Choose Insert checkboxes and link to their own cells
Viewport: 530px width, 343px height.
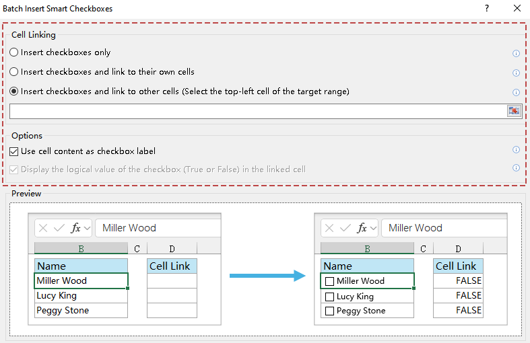pos(14,72)
